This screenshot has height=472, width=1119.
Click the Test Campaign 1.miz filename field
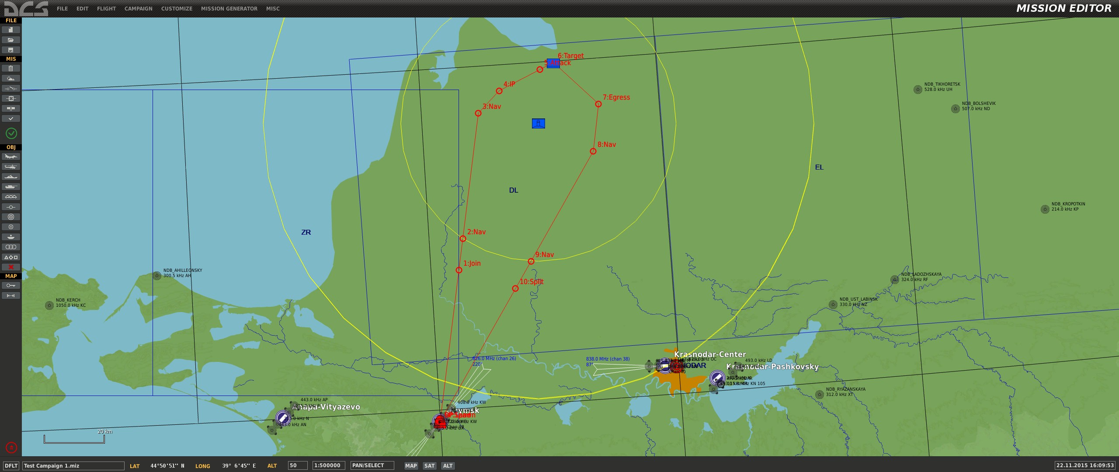pyautogui.click(x=73, y=466)
